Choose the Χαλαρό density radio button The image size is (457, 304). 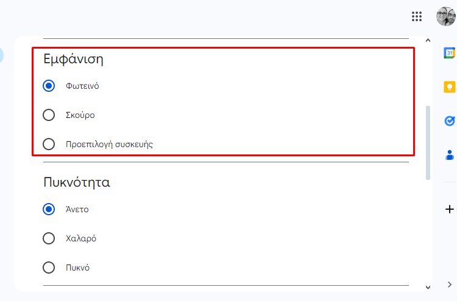click(49, 238)
